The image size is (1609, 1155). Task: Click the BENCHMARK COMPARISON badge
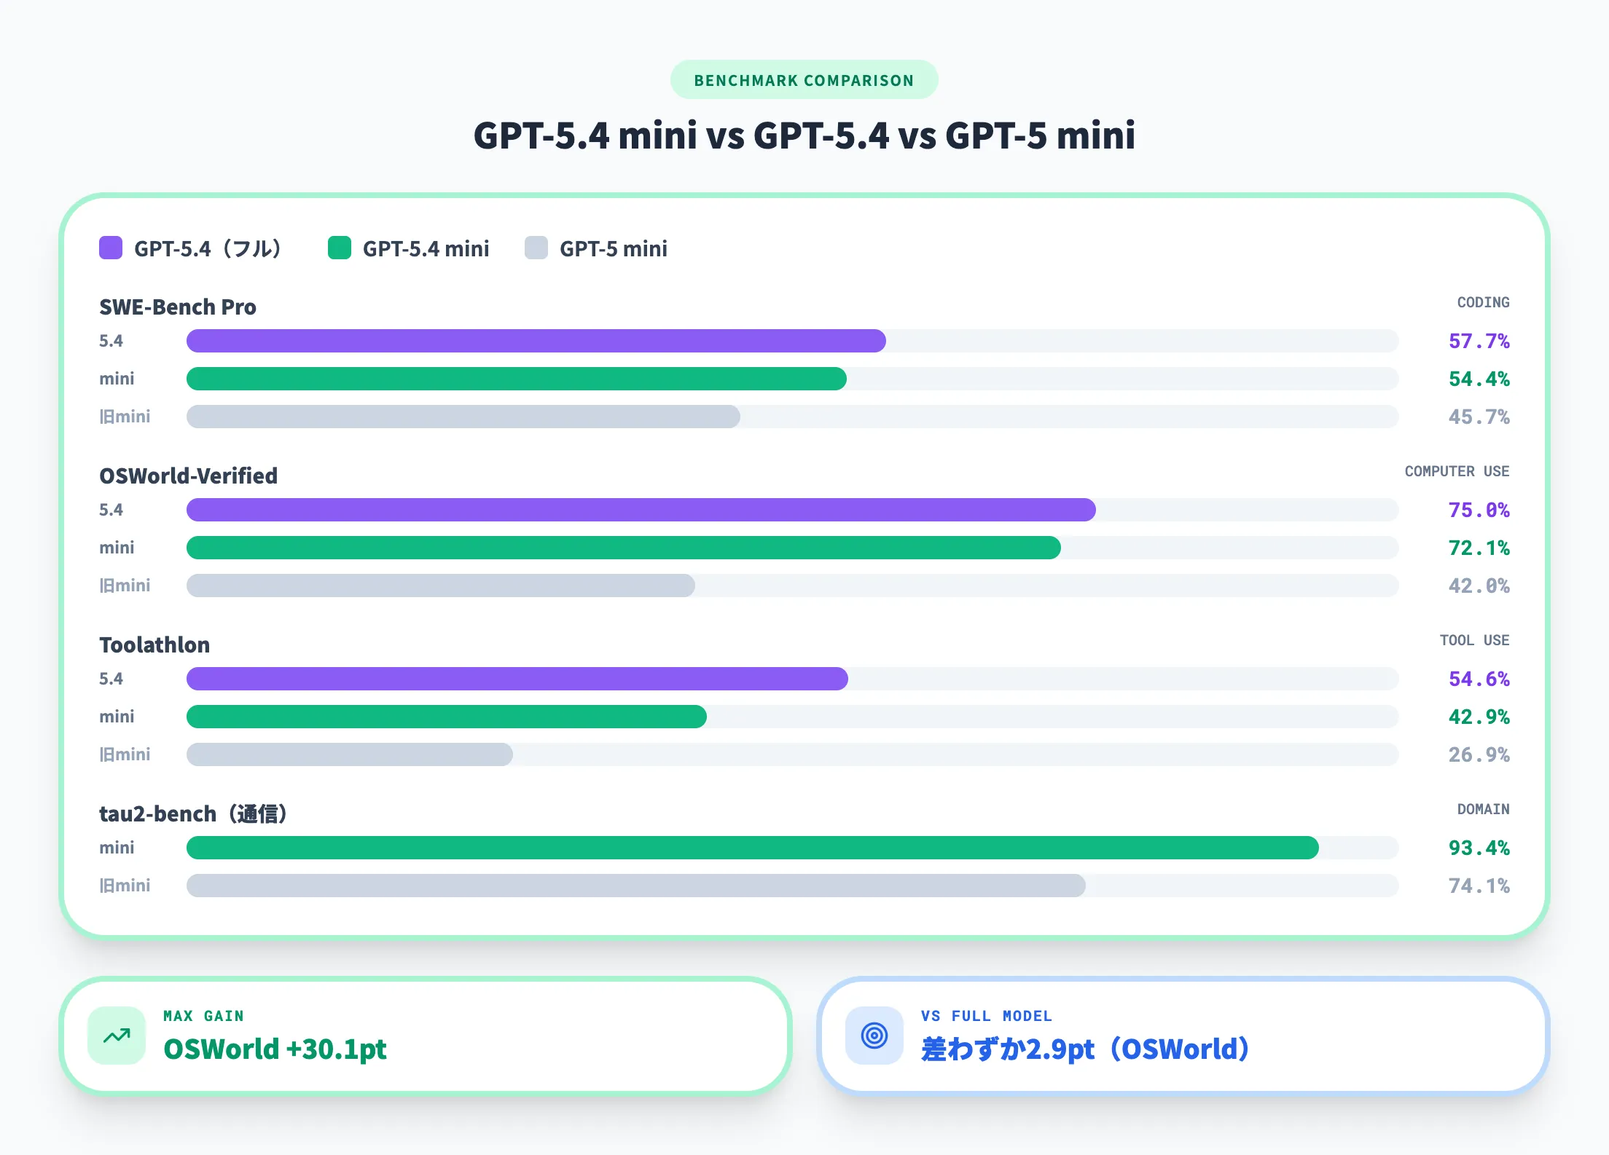pos(804,80)
